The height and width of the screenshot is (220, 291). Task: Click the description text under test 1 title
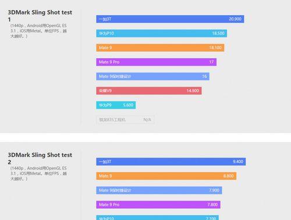tap(38, 31)
